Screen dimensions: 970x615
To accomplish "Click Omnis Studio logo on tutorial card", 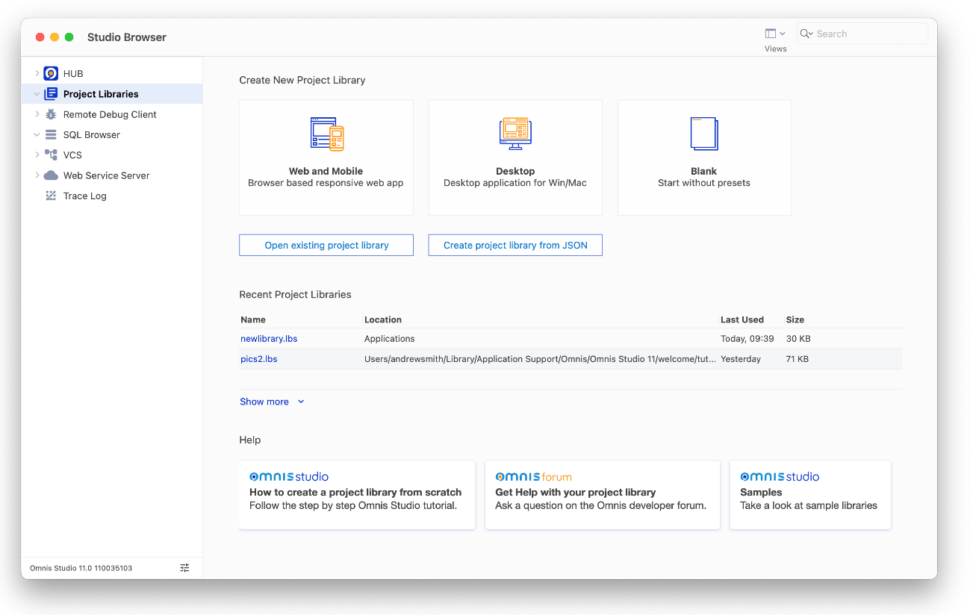I will pos(289,476).
